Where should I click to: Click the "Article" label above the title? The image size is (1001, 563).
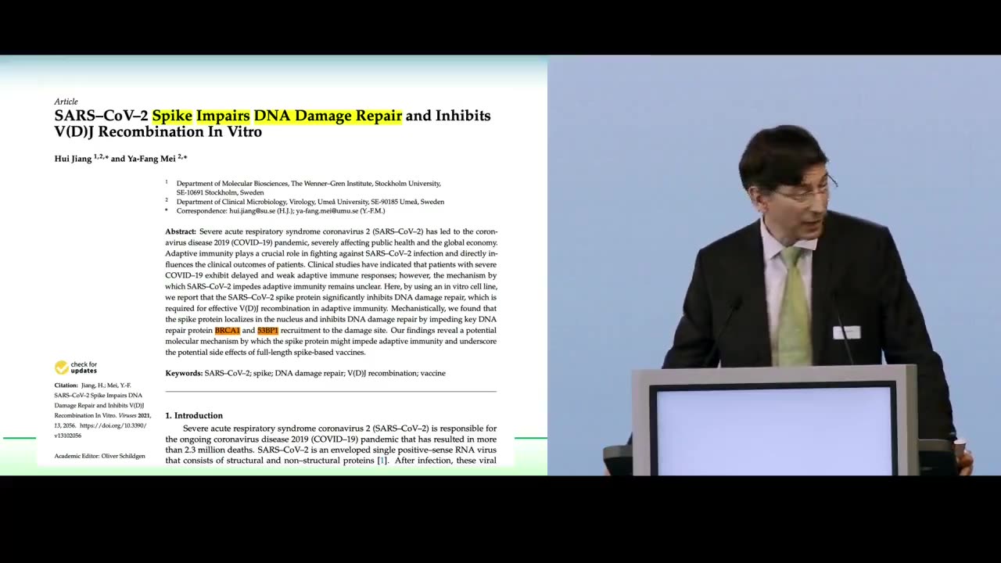(x=66, y=102)
